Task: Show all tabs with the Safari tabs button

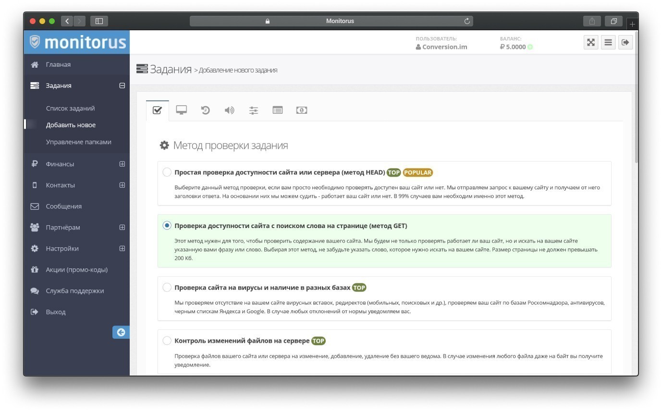Action: [x=613, y=21]
